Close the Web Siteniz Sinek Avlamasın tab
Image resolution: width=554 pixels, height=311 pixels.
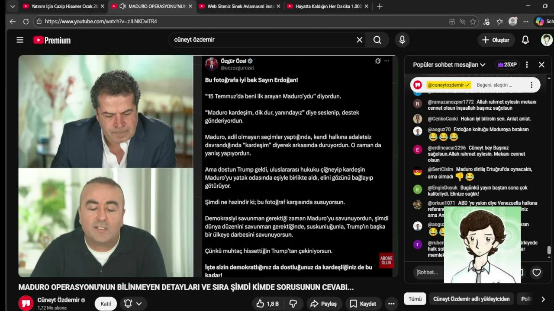pyautogui.click(x=278, y=6)
